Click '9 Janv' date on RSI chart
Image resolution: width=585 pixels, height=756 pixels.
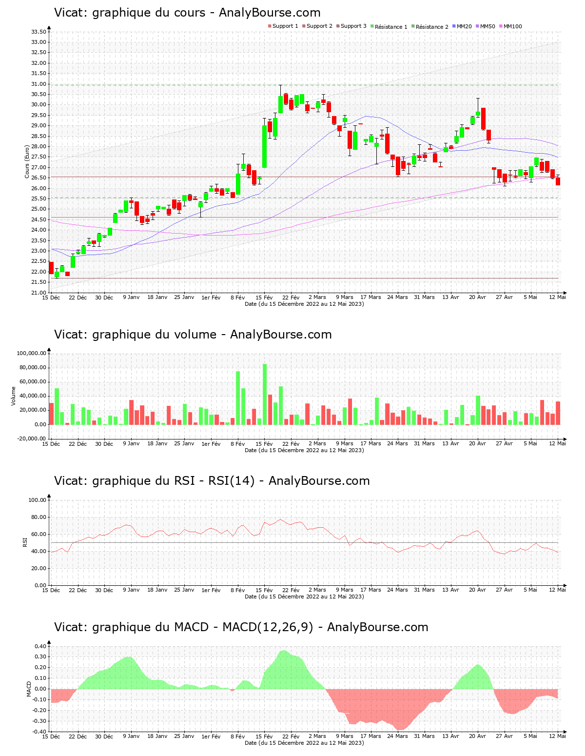click(x=131, y=590)
